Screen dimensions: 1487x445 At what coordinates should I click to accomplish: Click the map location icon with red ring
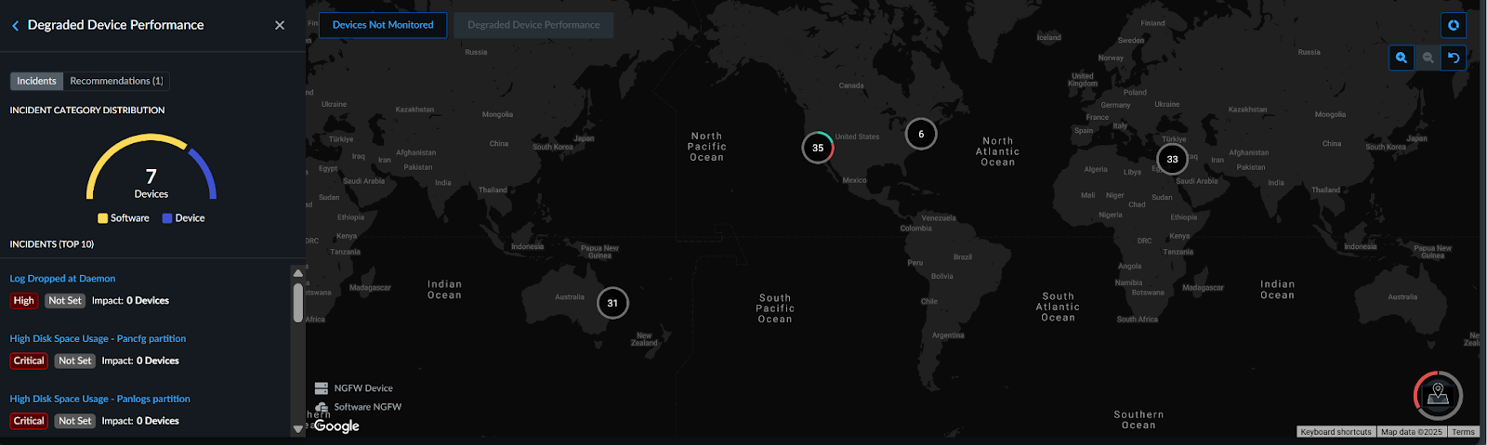1438,395
